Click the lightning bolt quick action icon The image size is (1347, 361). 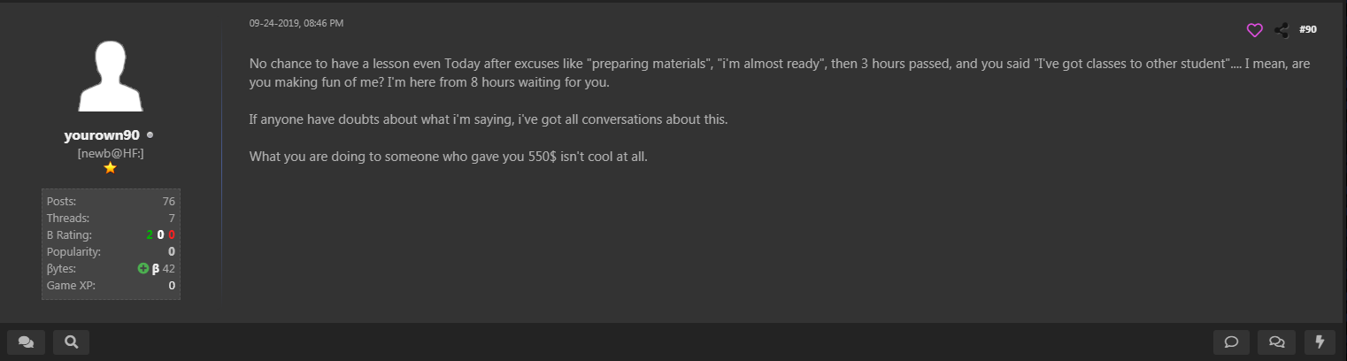point(1320,342)
